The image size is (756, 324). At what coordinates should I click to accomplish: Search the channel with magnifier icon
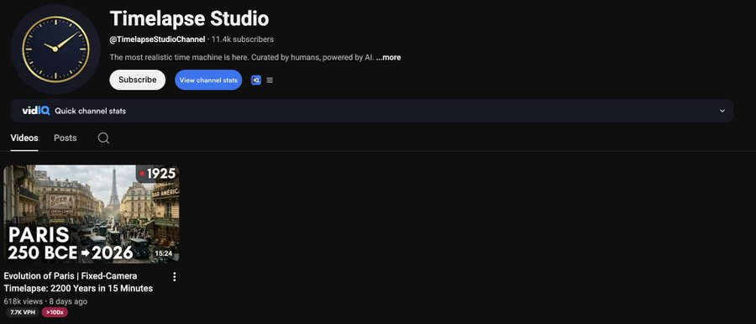pyautogui.click(x=103, y=138)
